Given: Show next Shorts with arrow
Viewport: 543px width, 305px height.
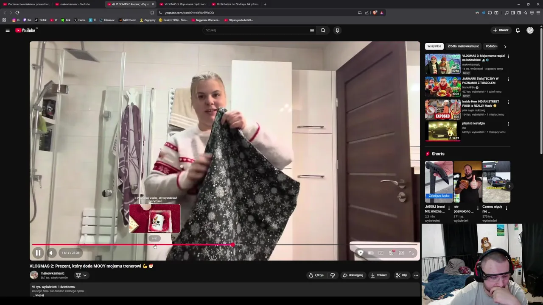Looking at the screenshot, I should [x=509, y=186].
